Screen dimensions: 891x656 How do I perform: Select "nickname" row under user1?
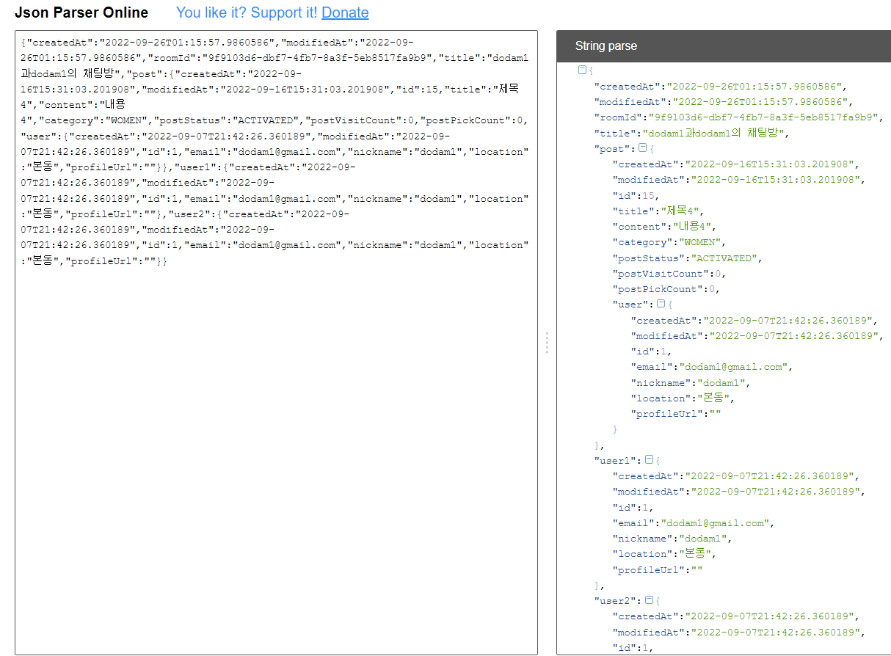point(674,539)
